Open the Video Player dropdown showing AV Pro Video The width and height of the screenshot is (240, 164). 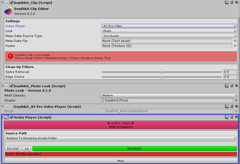pyautogui.click(x=169, y=26)
